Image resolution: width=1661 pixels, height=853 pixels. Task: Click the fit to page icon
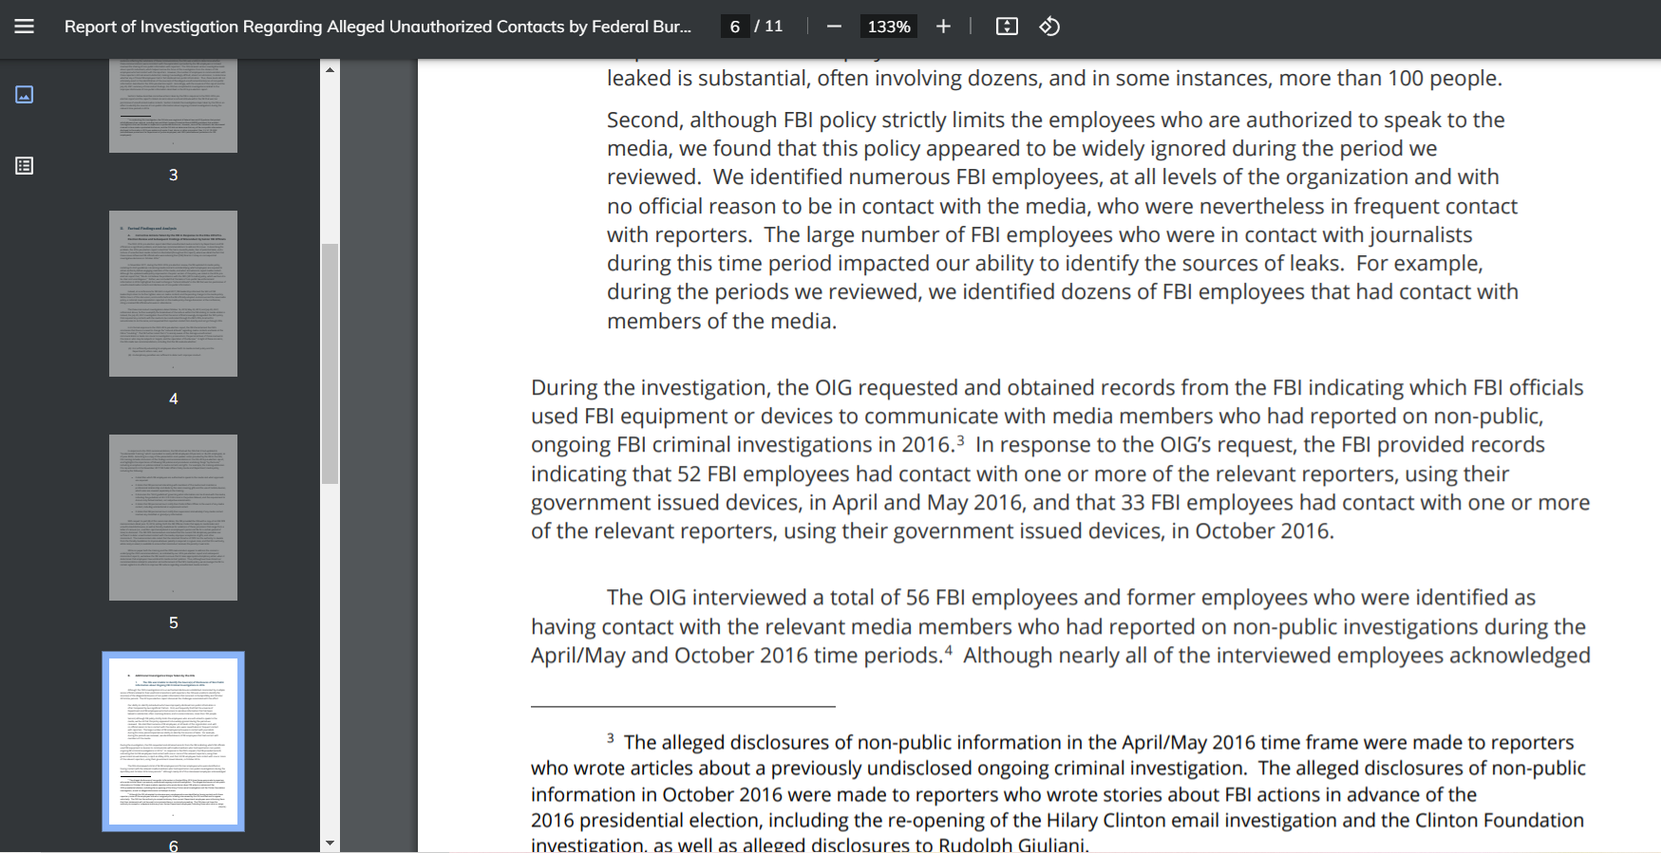[1007, 27]
